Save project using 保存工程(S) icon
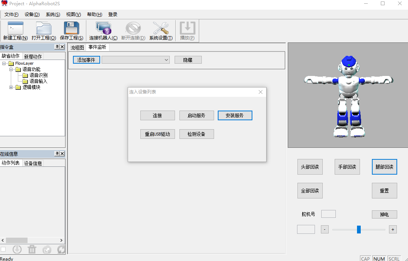The image size is (408, 261). (71, 31)
